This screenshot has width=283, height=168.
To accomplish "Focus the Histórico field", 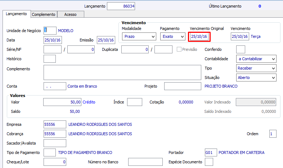I will (50, 59).
